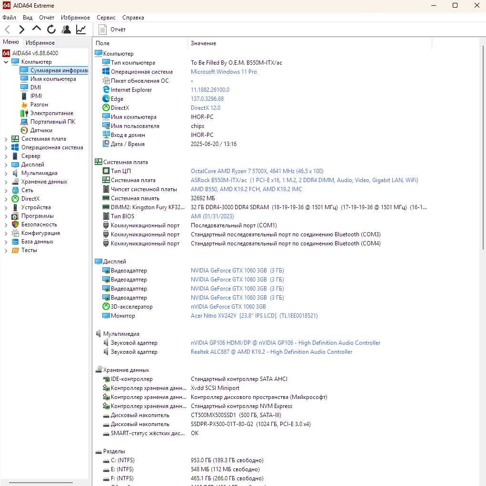Click the Системная плата motherboard tree icon
Image resolution: width=486 pixels, height=486 pixels.
[x=15, y=139]
